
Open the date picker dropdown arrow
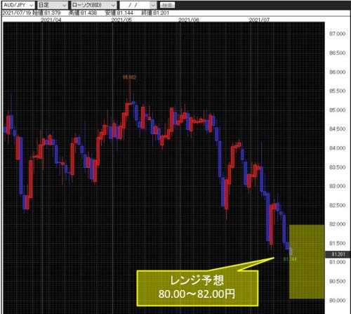(153, 5)
